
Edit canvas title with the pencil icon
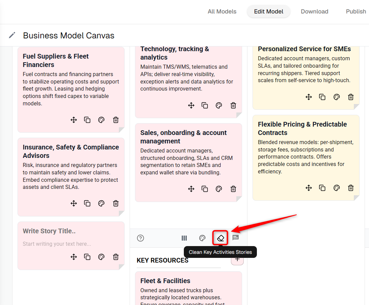click(x=12, y=35)
